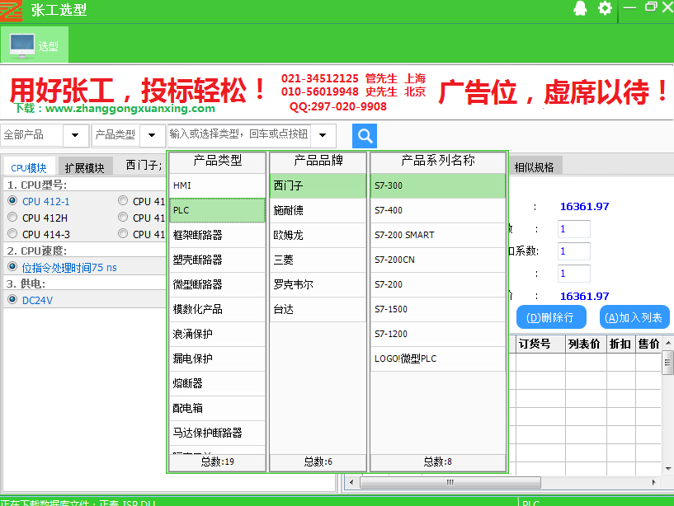Click the download website link
This screenshot has height=506, width=674.
tap(130, 108)
